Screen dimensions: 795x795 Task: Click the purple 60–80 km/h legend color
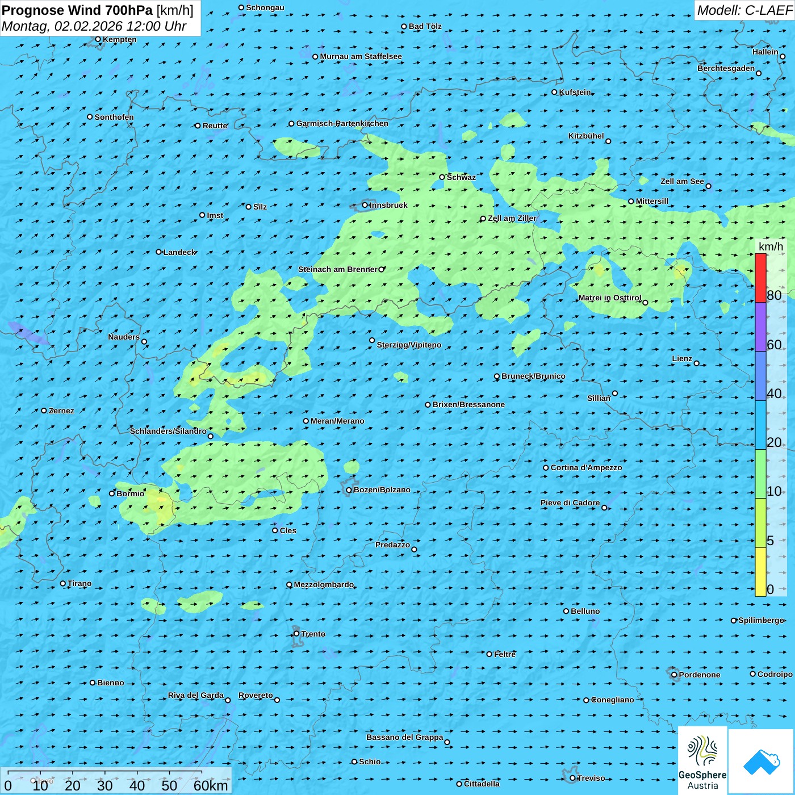point(760,327)
